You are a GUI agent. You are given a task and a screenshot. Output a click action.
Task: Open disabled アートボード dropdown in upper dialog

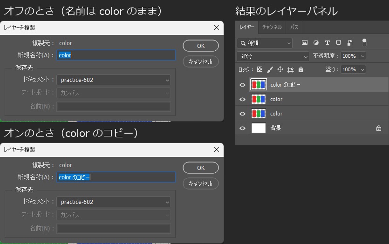click(x=114, y=93)
